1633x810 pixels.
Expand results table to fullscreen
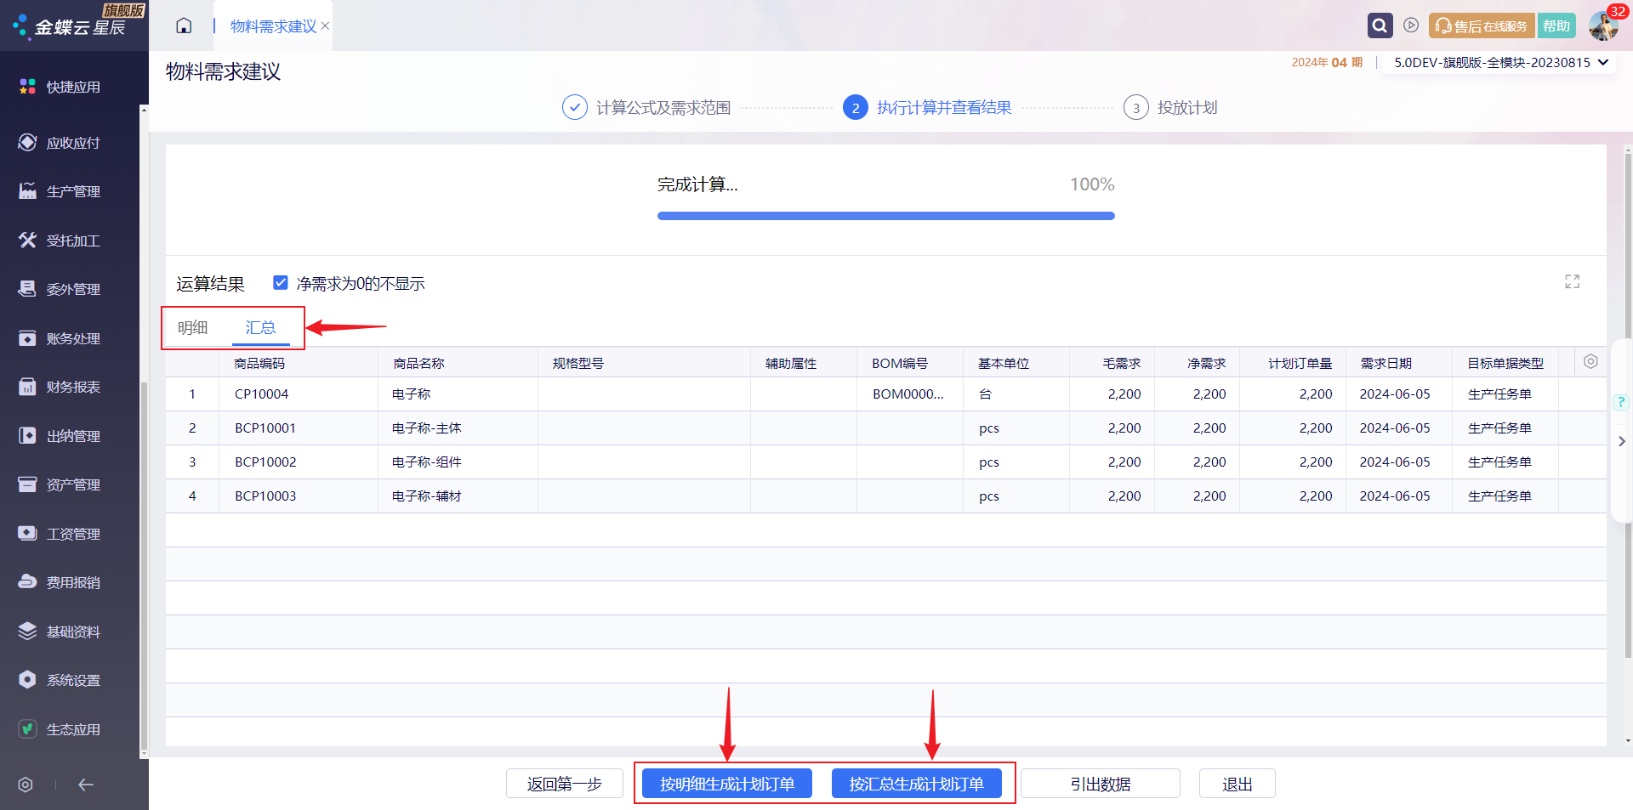pyautogui.click(x=1572, y=281)
